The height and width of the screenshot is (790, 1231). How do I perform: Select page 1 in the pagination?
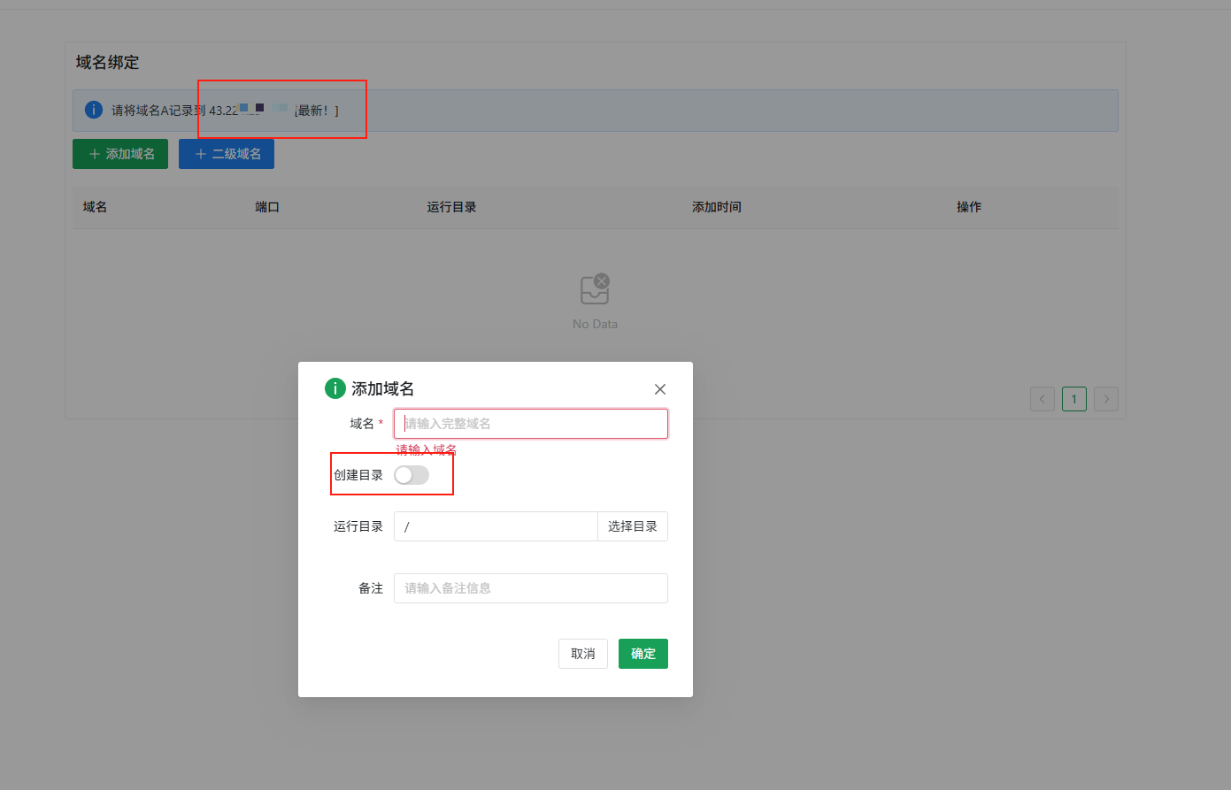tap(1074, 399)
